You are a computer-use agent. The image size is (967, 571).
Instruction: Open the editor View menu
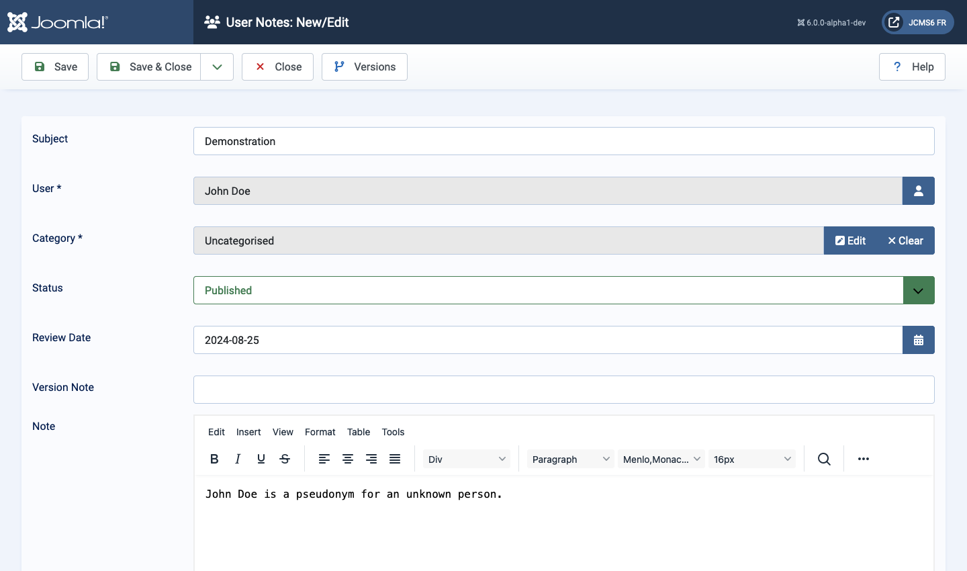283,432
